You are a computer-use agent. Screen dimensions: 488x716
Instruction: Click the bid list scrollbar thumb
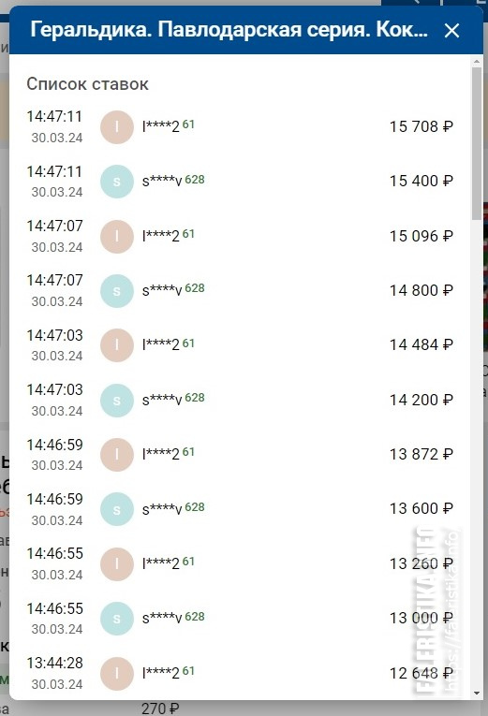coord(477,143)
